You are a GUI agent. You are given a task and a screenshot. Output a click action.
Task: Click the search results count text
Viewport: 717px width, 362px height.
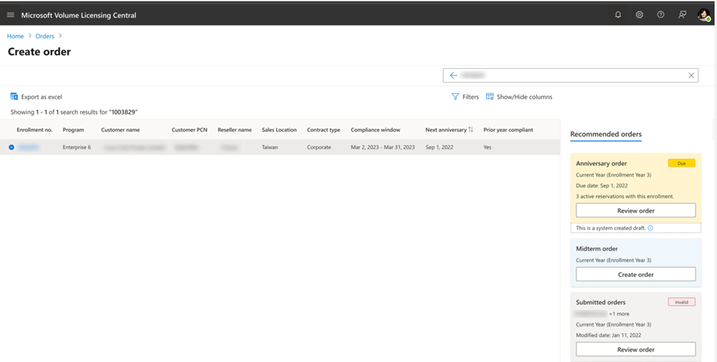(x=74, y=112)
